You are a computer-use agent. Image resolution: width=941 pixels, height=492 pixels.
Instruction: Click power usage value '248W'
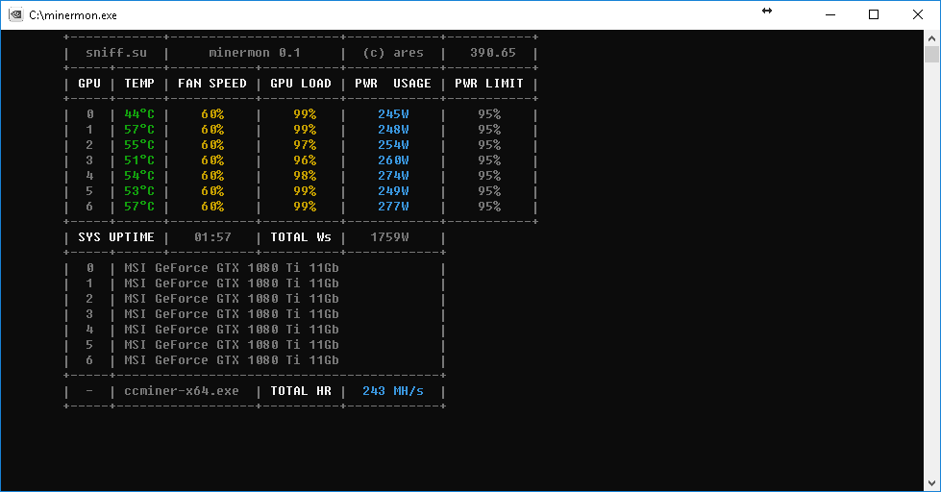pyautogui.click(x=393, y=130)
